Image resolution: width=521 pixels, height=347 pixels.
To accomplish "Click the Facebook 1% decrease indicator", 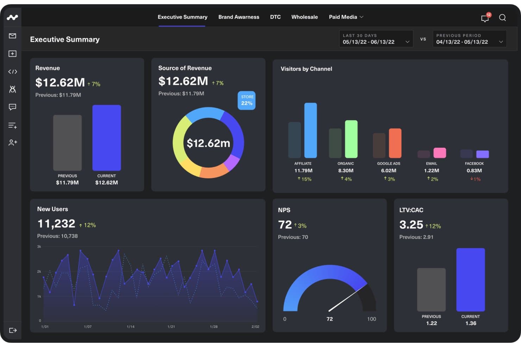I will [475, 179].
